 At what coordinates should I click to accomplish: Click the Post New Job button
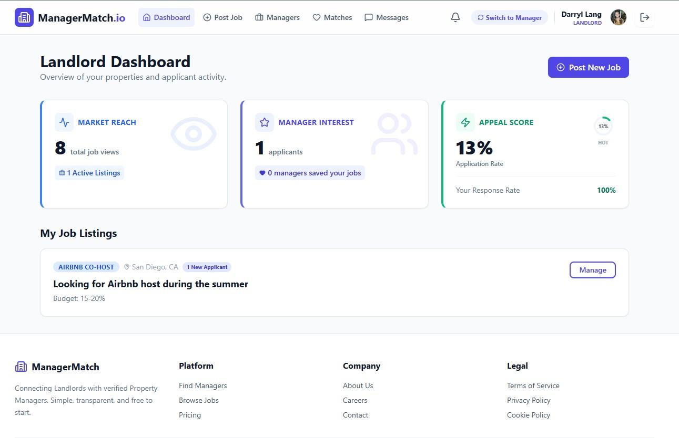(588, 67)
